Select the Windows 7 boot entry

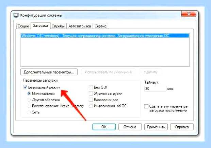[105, 36]
